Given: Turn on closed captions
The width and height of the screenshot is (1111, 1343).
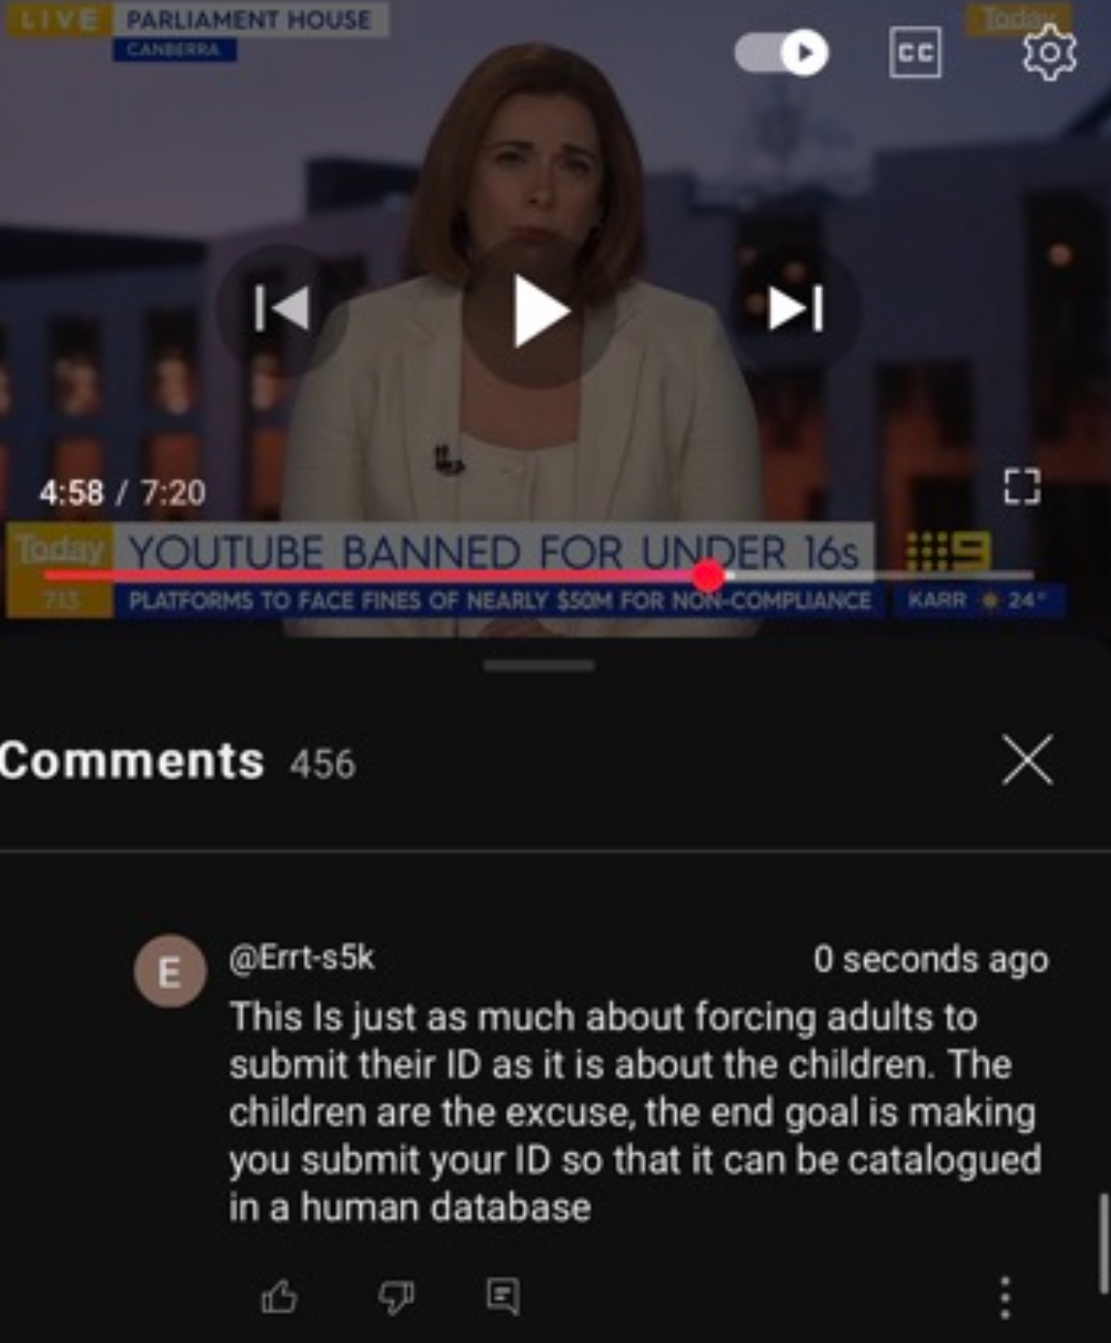Looking at the screenshot, I should [914, 52].
